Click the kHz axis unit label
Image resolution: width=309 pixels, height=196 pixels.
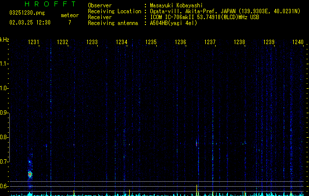[4, 40]
